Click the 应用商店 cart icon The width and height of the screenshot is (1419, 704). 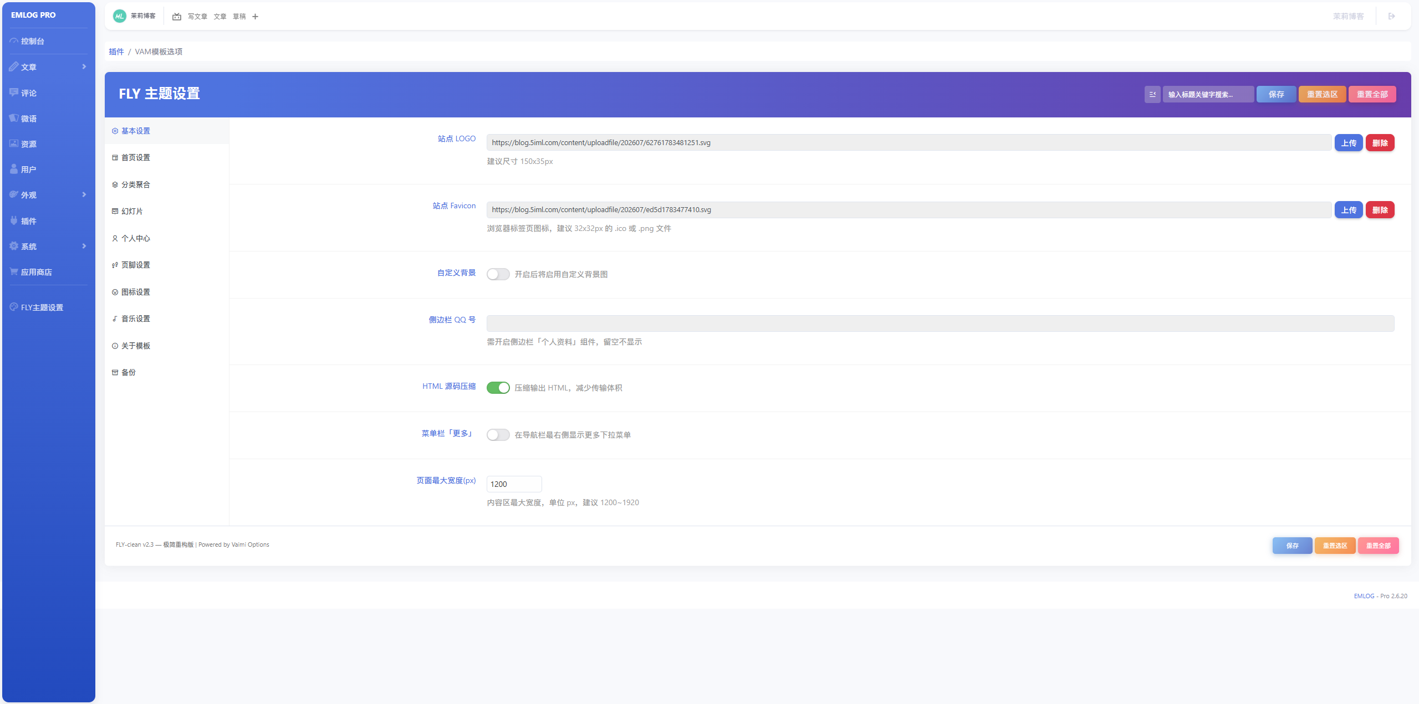pos(14,271)
